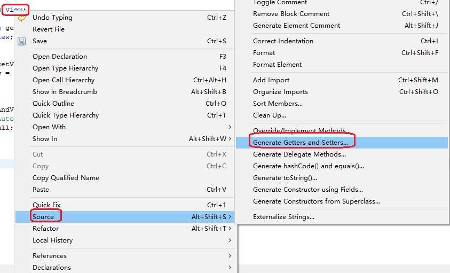Expand the References submenu arrow
Viewport: 450px width, 273px height.
(x=230, y=255)
